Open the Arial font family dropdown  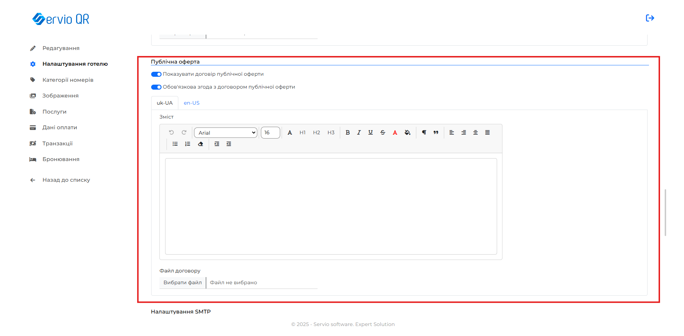225,133
